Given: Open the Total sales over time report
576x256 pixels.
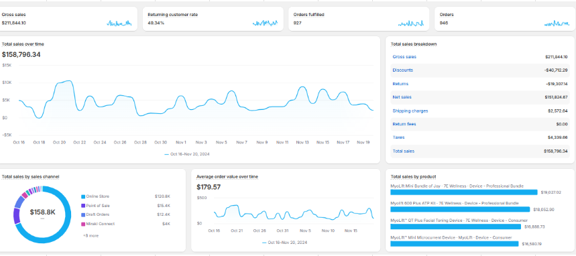Looking at the screenshot, I should (x=23, y=44).
